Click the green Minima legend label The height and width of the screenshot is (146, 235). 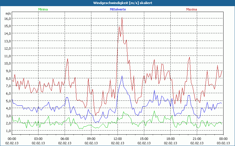(x=43, y=9)
